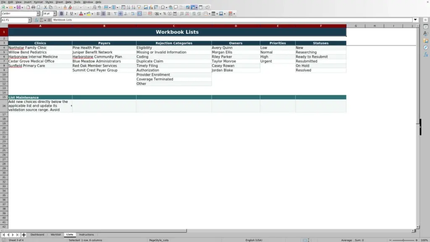
Task: Click the vertical scrollbar down arrow
Action: pos(418,227)
